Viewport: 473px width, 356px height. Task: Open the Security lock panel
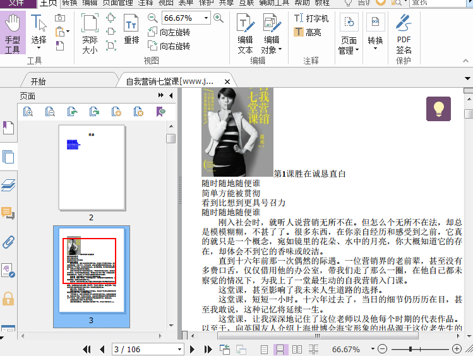tap(8, 299)
